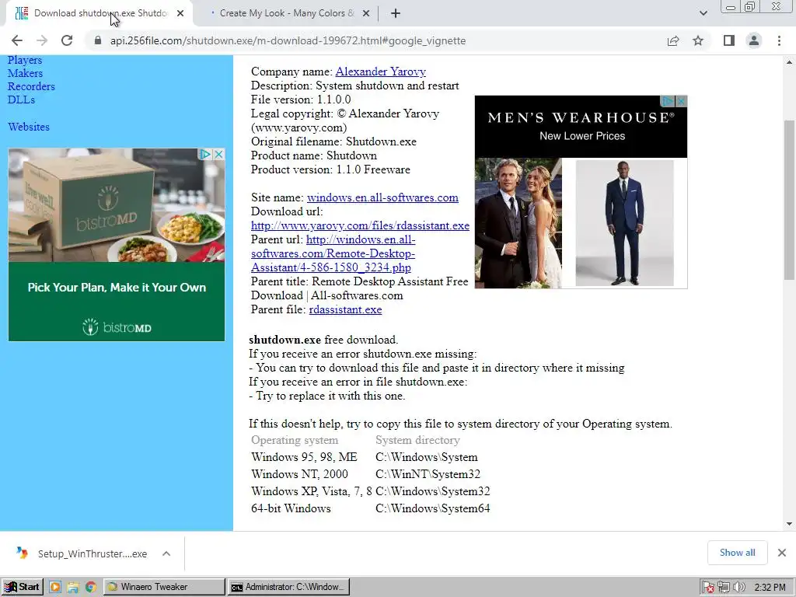796x597 pixels.
Task: Open the Websites sidebar link
Action: click(29, 127)
